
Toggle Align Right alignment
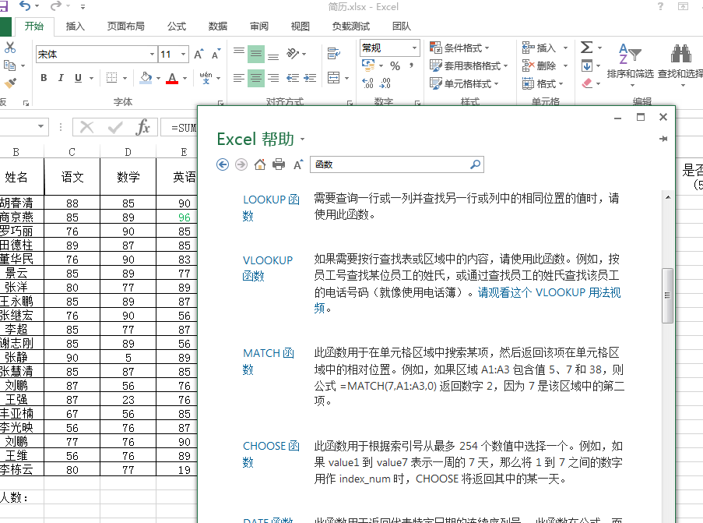(x=273, y=78)
